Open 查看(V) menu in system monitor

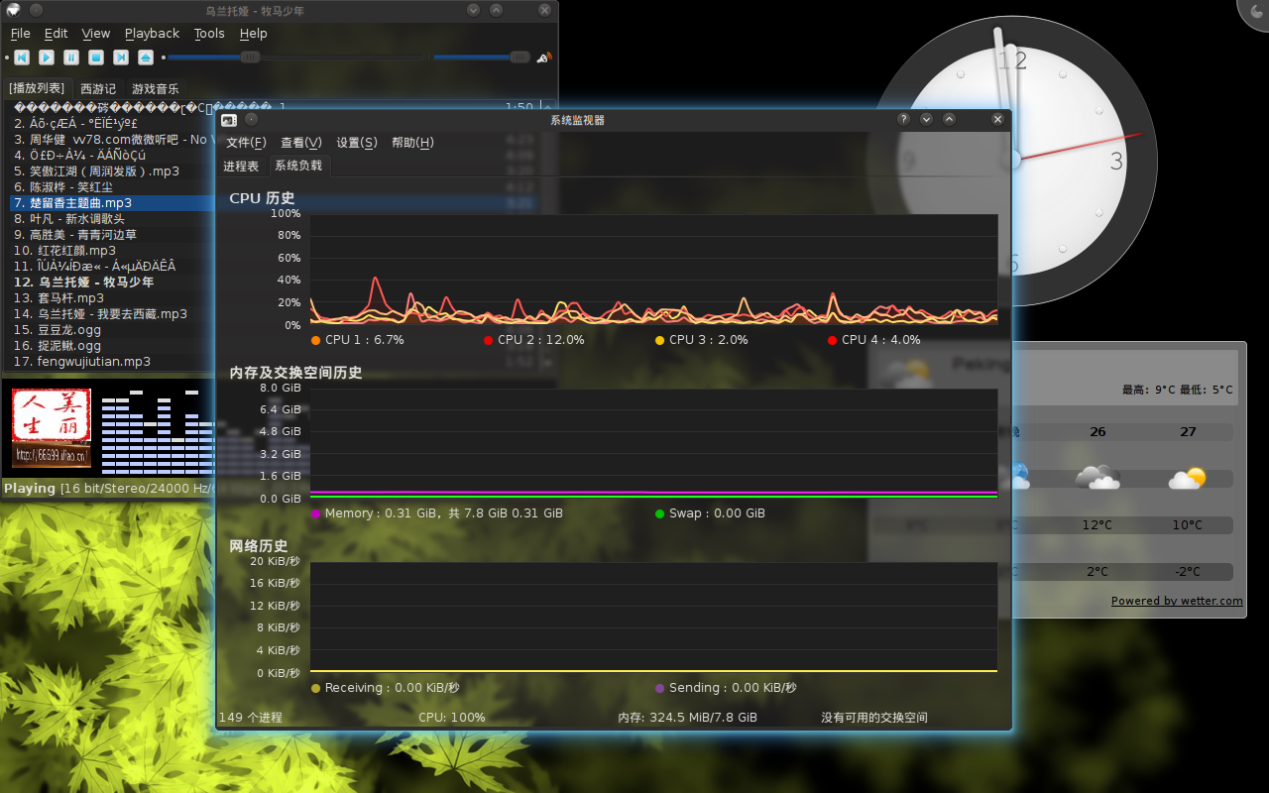[301, 143]
